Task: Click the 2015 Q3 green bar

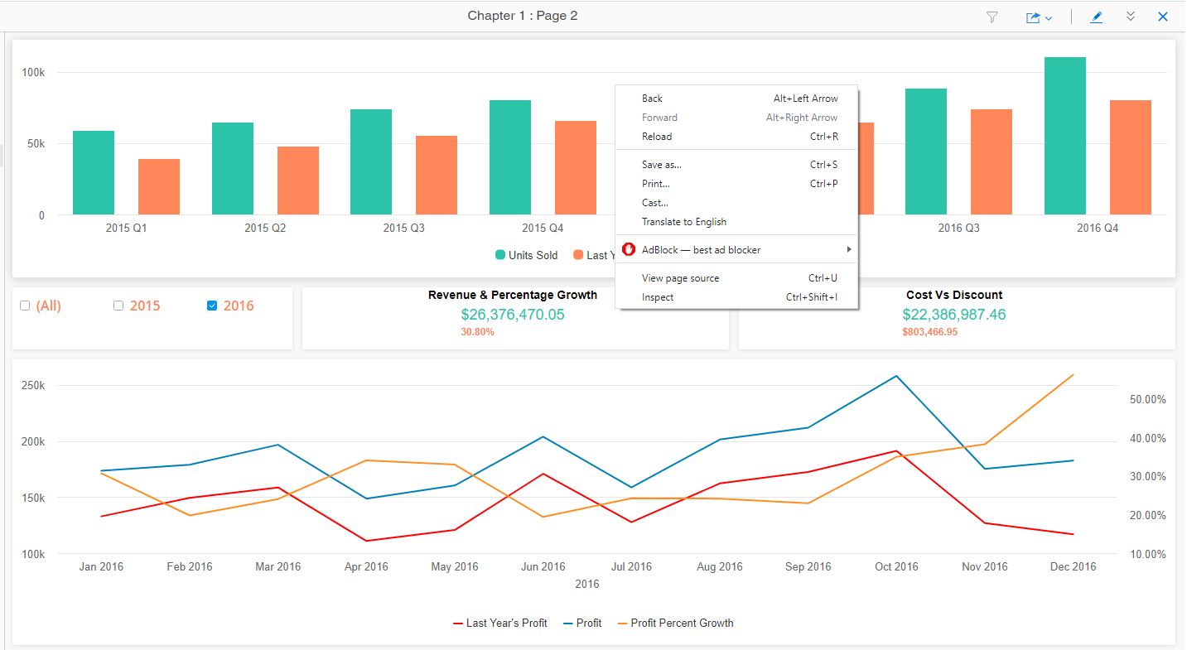Action: (x=371, y=162)
